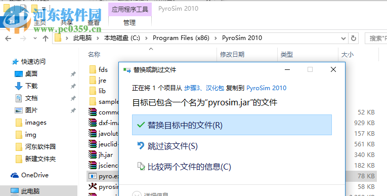
Task: Select the samples folder icon
Action: point(93,101)
